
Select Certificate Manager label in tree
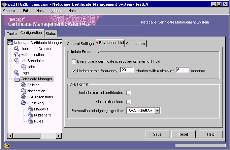pyautogui.click(x=36, y=79)
